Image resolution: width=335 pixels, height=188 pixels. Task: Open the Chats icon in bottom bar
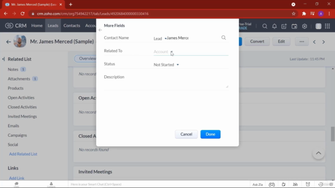click(x=16, y=184)
